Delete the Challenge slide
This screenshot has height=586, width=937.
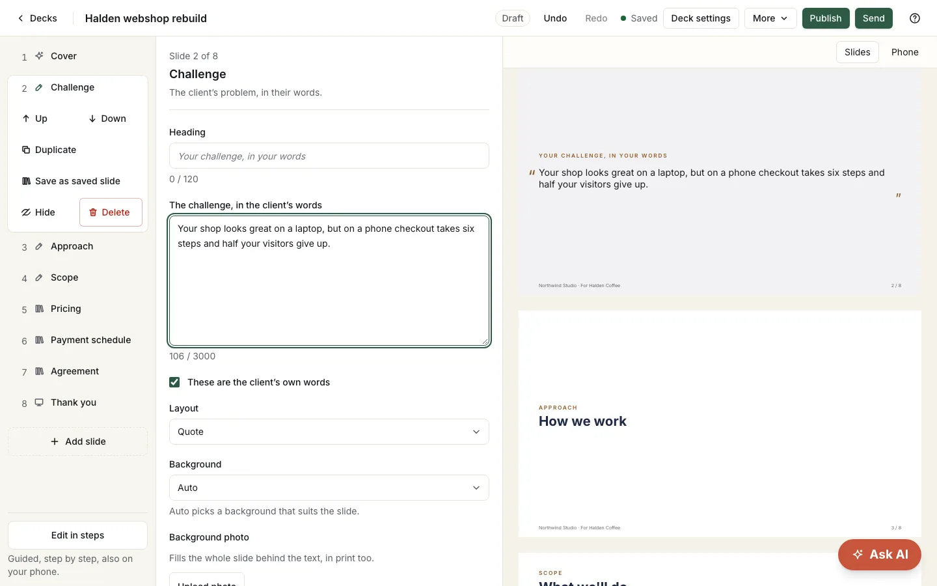click(111, 212)
